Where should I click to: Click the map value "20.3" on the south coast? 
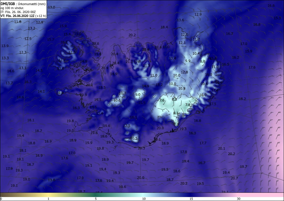[141, 148]
